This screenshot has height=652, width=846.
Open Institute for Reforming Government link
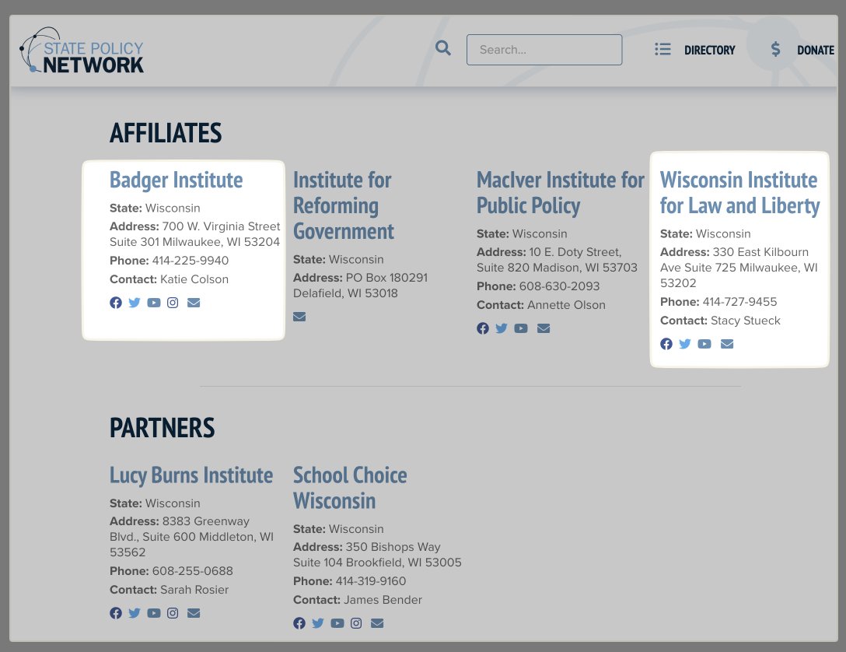(x=343, y=205)
